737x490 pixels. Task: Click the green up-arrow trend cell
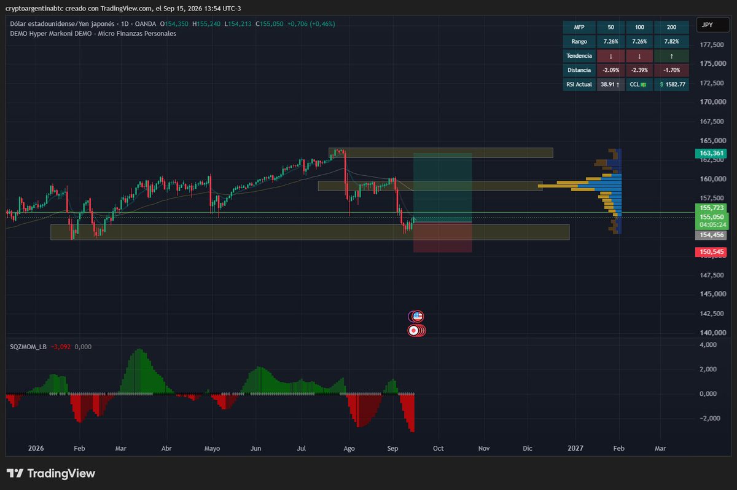(671, 56)
